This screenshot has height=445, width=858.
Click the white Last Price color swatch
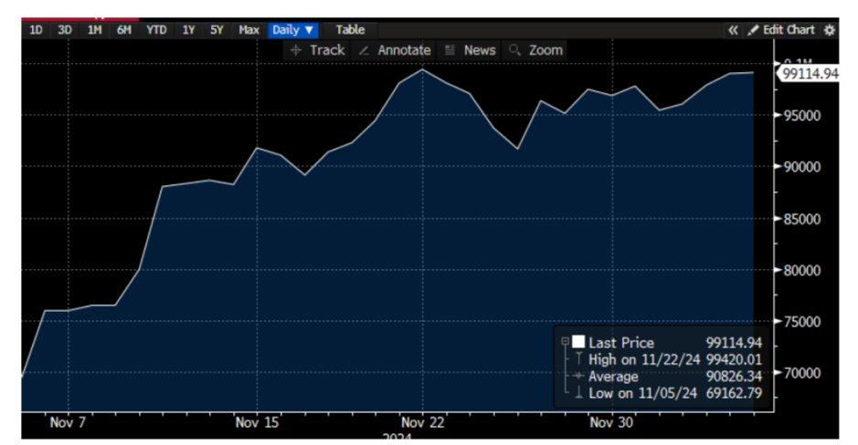click(577, 342)
